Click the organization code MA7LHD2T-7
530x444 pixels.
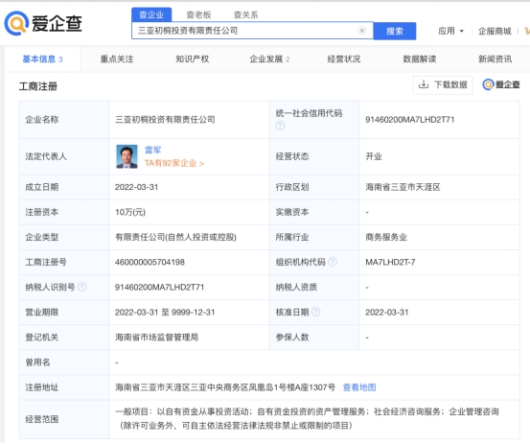click(390, 262)
